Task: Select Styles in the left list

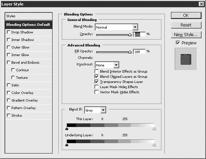Action: [28, 16]
